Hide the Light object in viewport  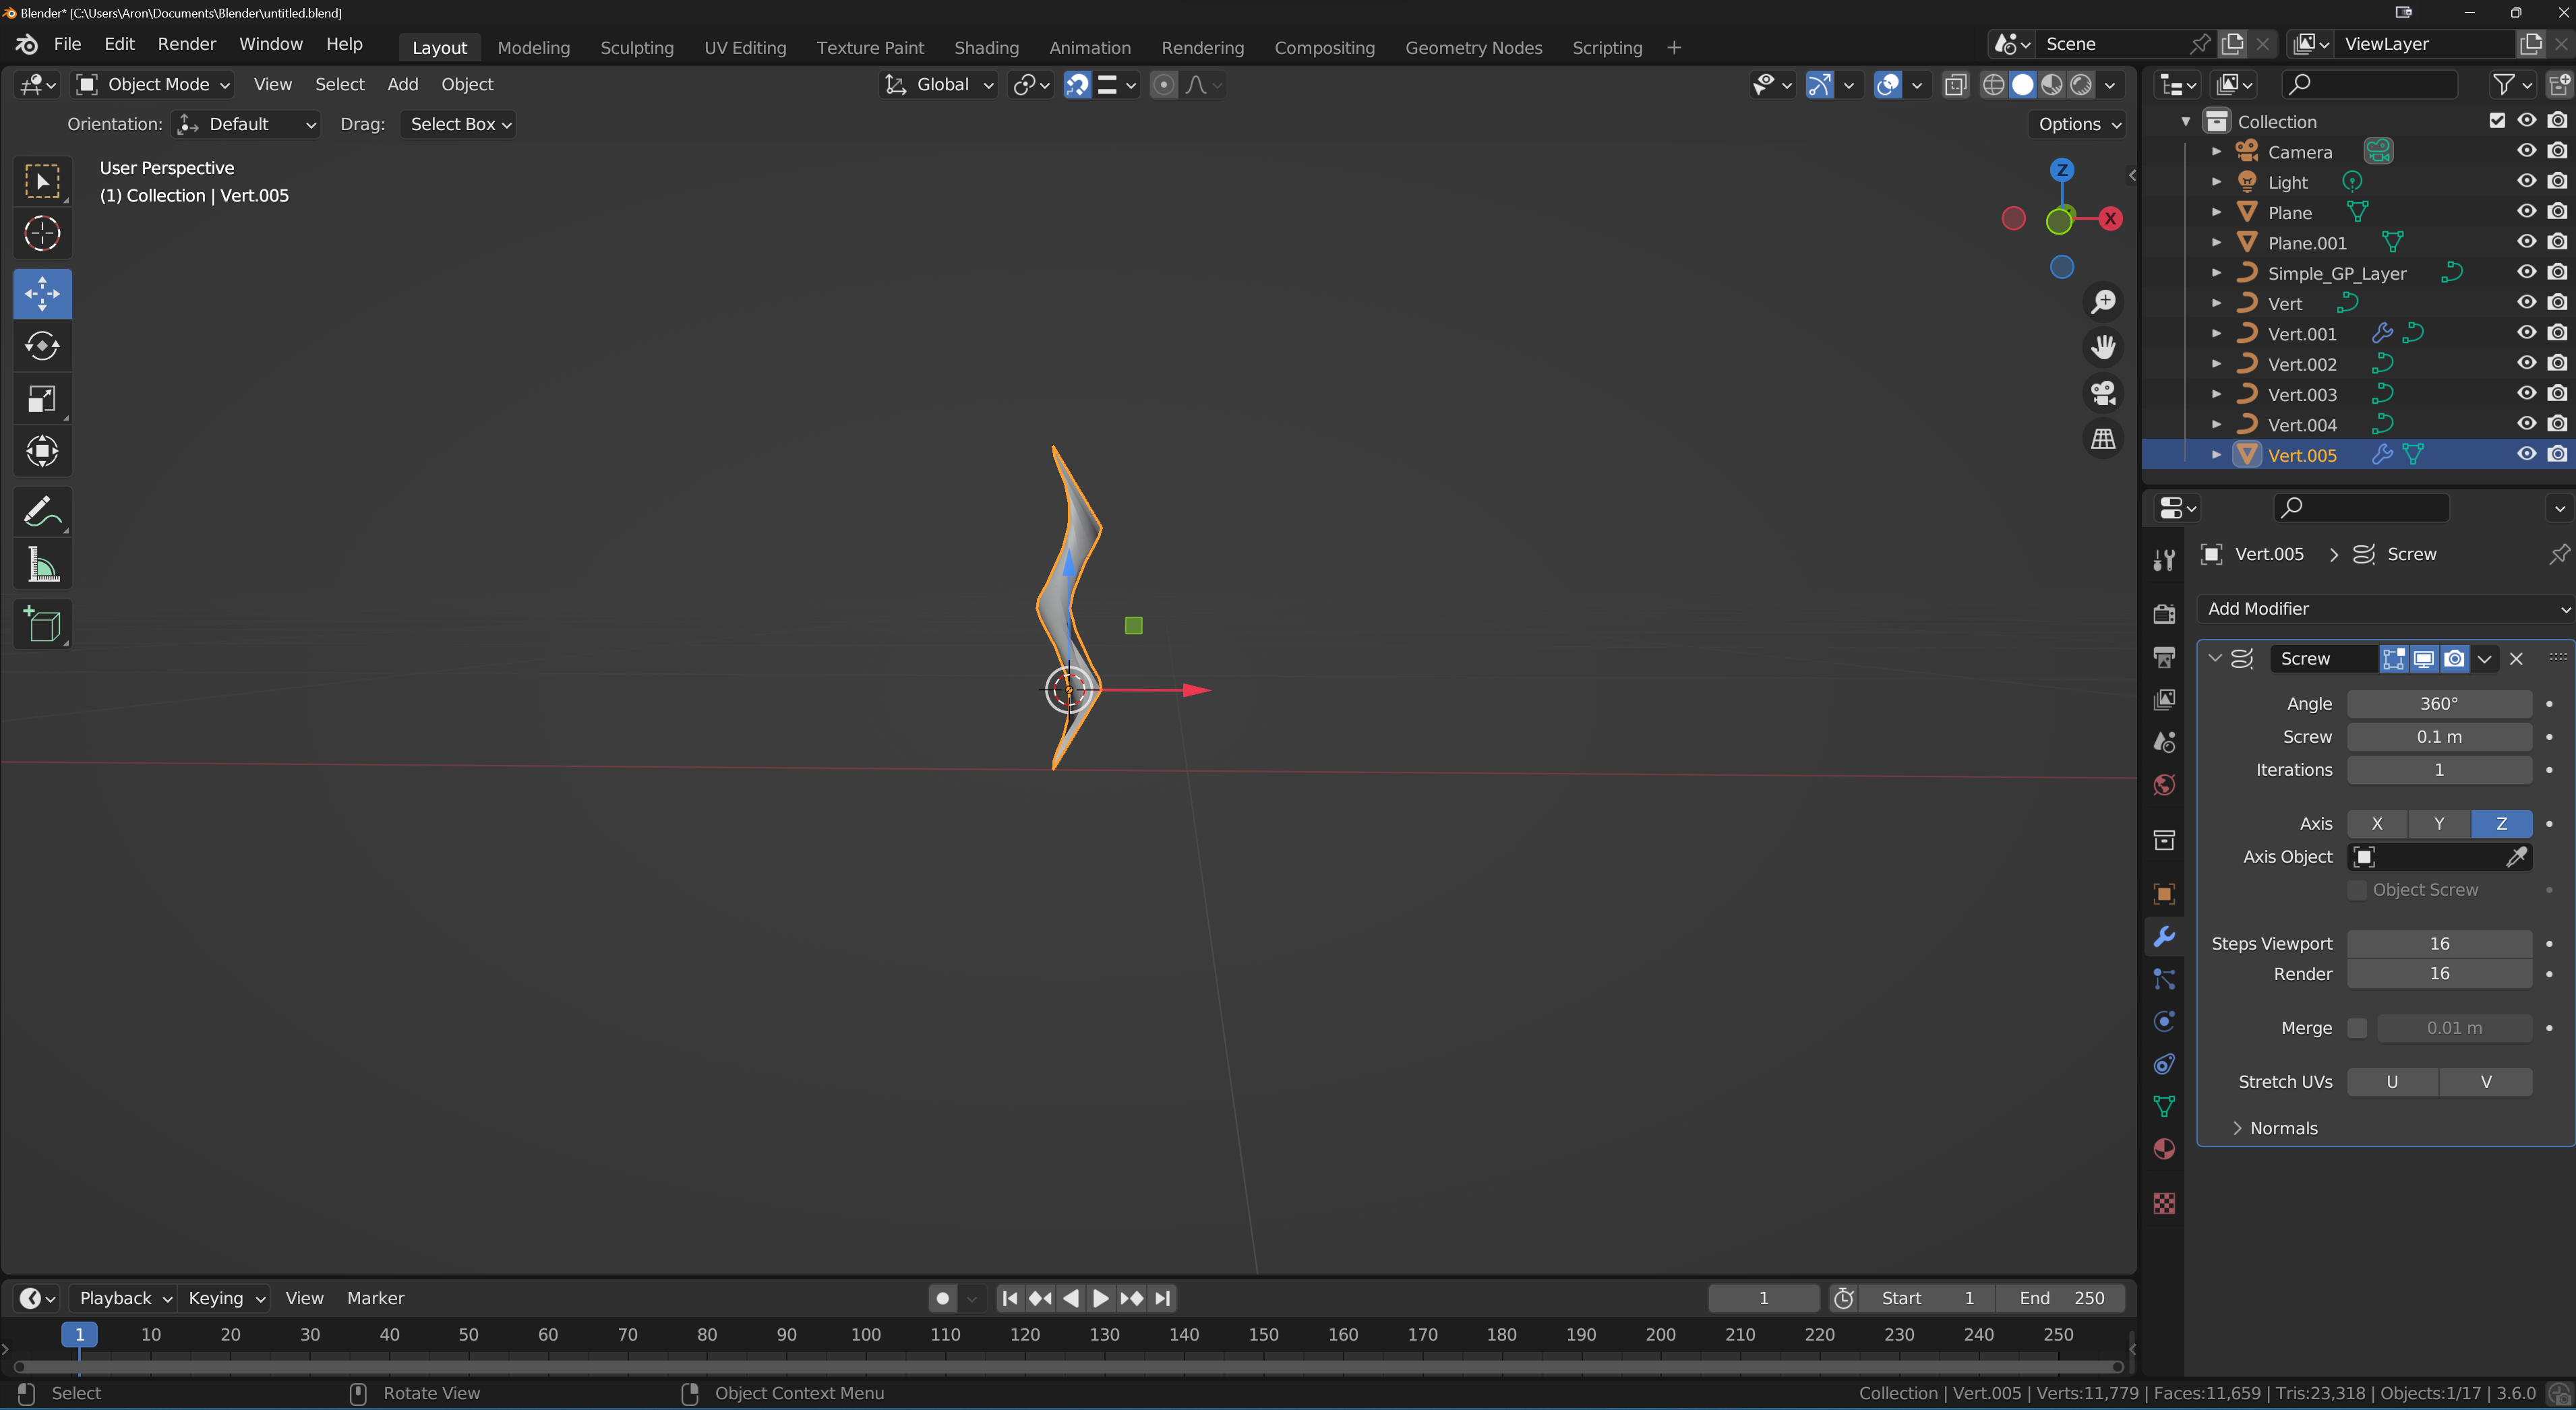pos(2527,181)
